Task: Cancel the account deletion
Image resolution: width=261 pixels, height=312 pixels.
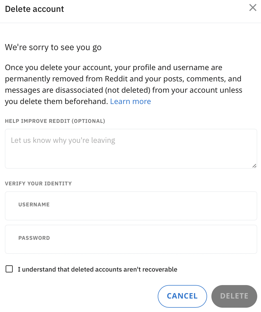Action: click(x=182, y=296)
